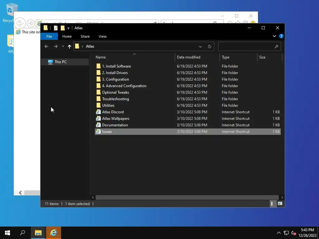Click forward button in Internet Explorer window

coord(31,23)
